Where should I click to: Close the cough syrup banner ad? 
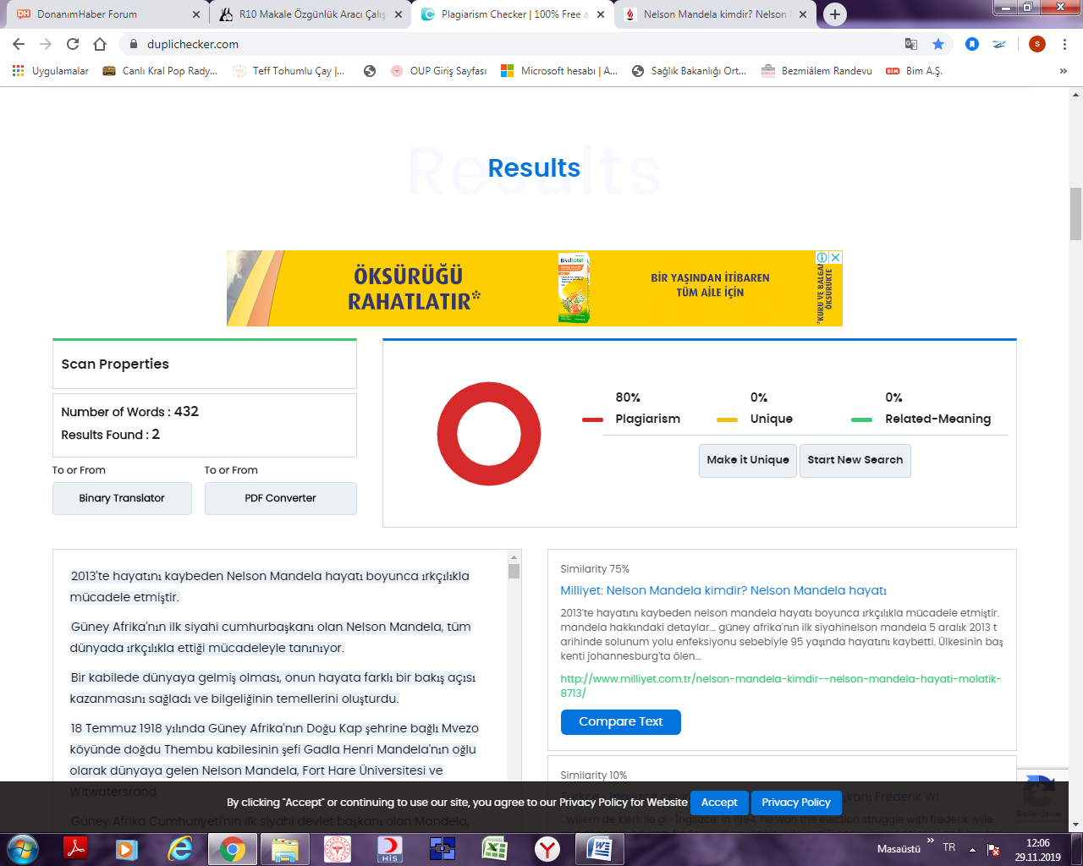tap(836, 257)
